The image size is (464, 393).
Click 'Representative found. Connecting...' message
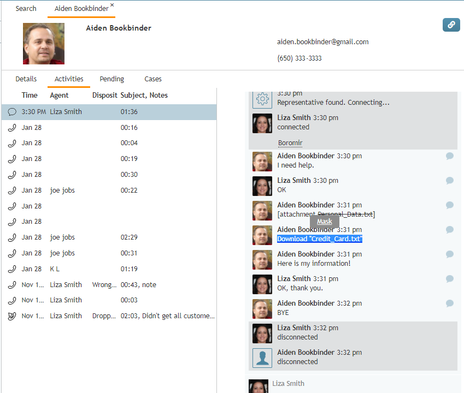[333, 103]
